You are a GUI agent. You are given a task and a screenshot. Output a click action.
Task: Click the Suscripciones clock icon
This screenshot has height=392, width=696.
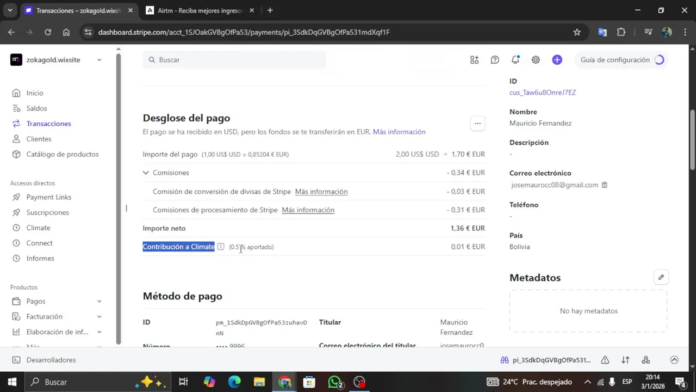point(16,212)
